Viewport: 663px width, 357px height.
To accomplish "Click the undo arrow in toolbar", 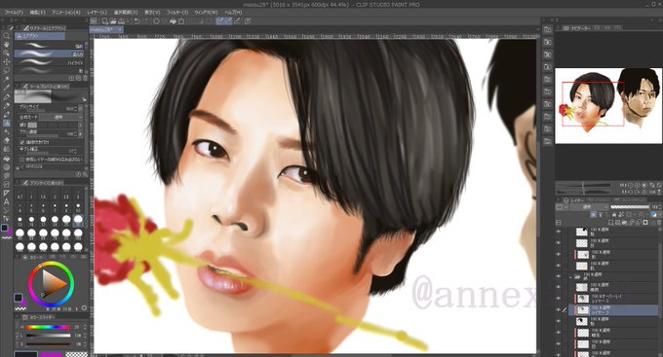I will [137, 20].
